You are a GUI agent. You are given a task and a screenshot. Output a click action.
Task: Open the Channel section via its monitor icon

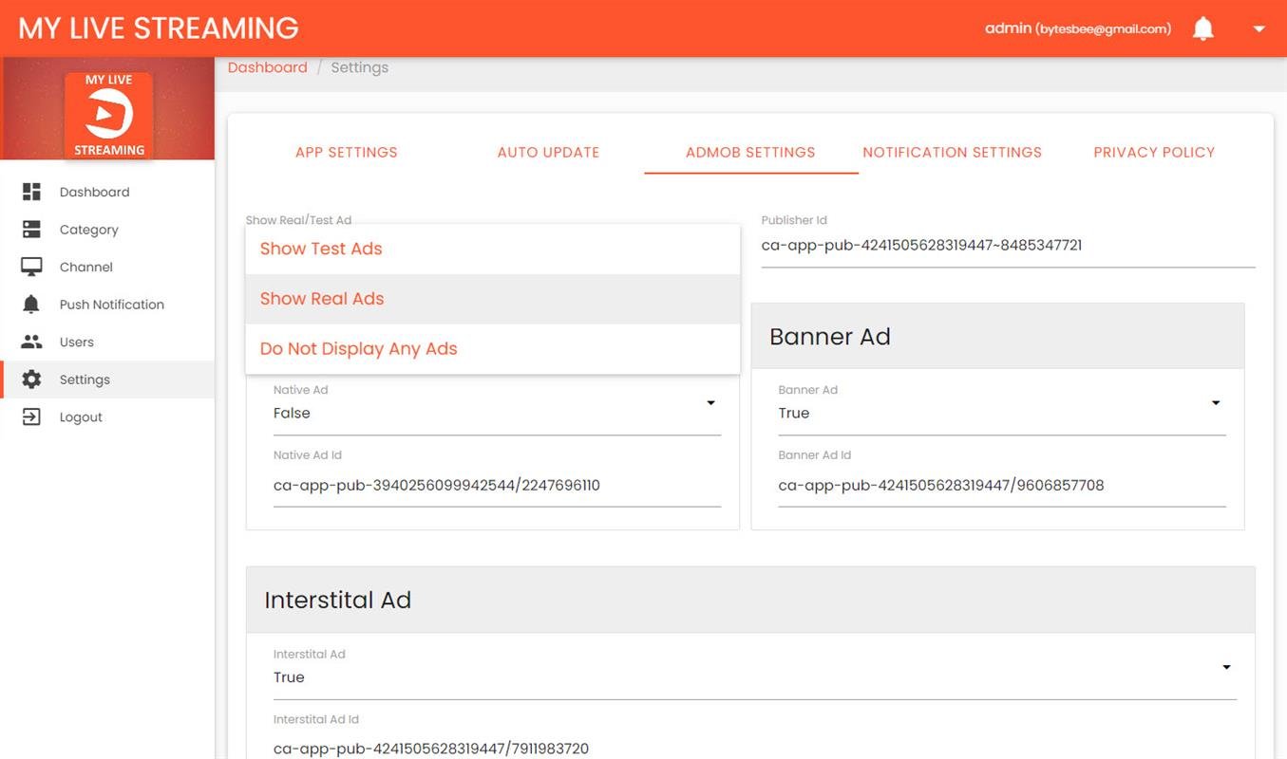coord(31,267)
